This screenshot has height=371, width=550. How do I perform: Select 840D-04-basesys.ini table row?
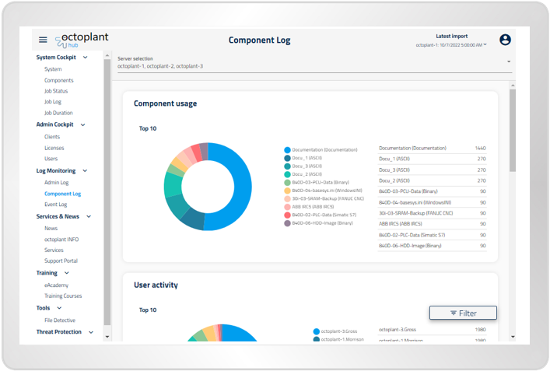433,203
